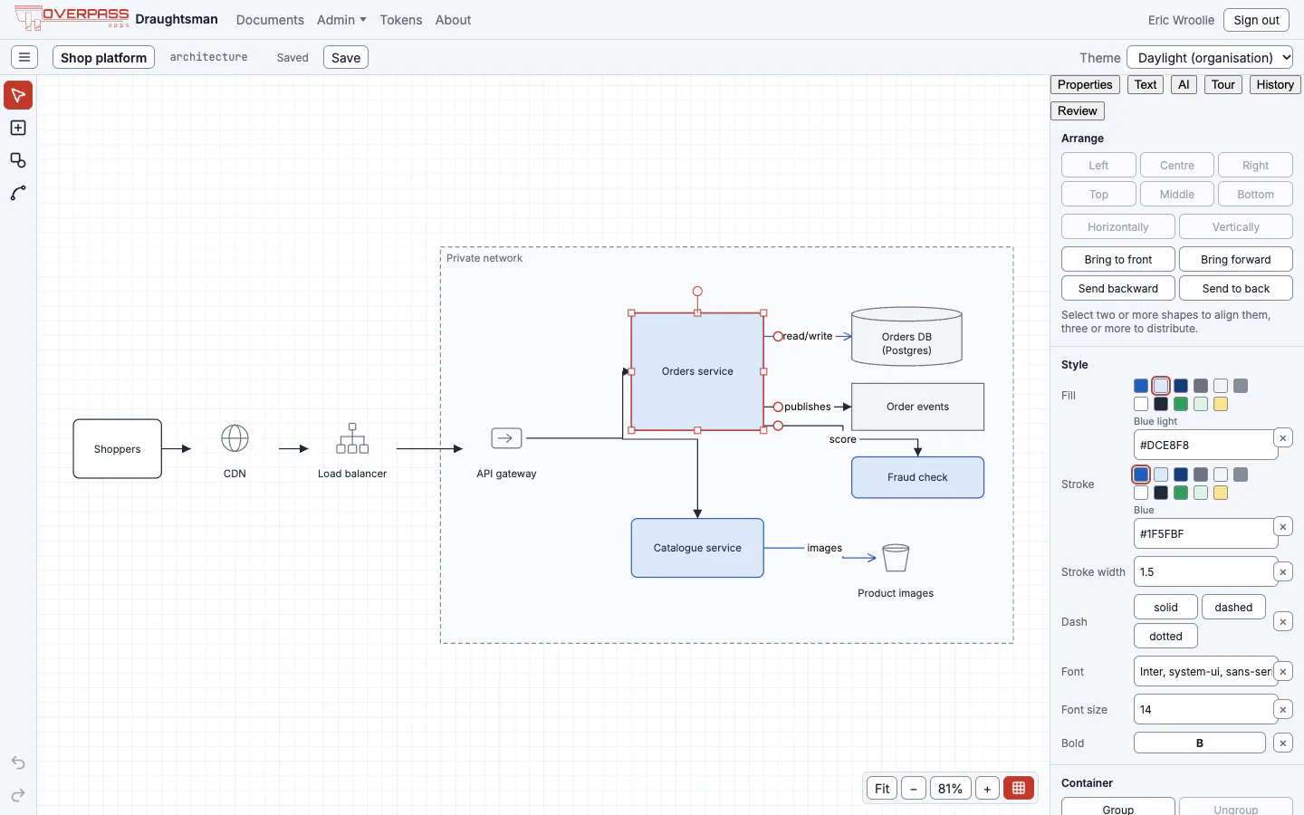1304x815 pixels.
Task: Clear the Stroke color value
Action: click(x=1283, y=527)
